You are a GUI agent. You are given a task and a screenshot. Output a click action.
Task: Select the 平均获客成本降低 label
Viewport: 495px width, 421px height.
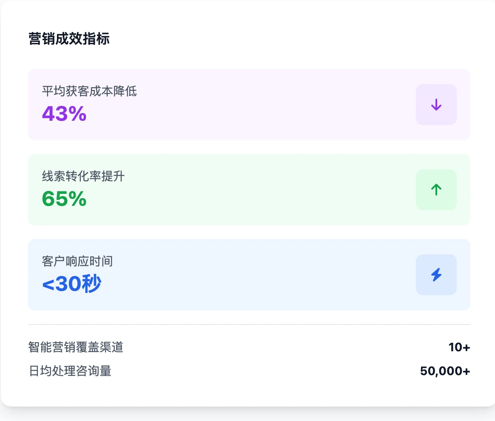(x=89, y=91)
